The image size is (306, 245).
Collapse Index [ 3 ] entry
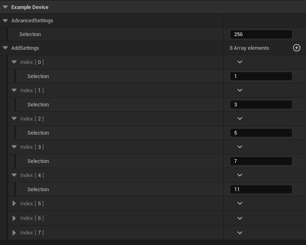coord(14,147)
